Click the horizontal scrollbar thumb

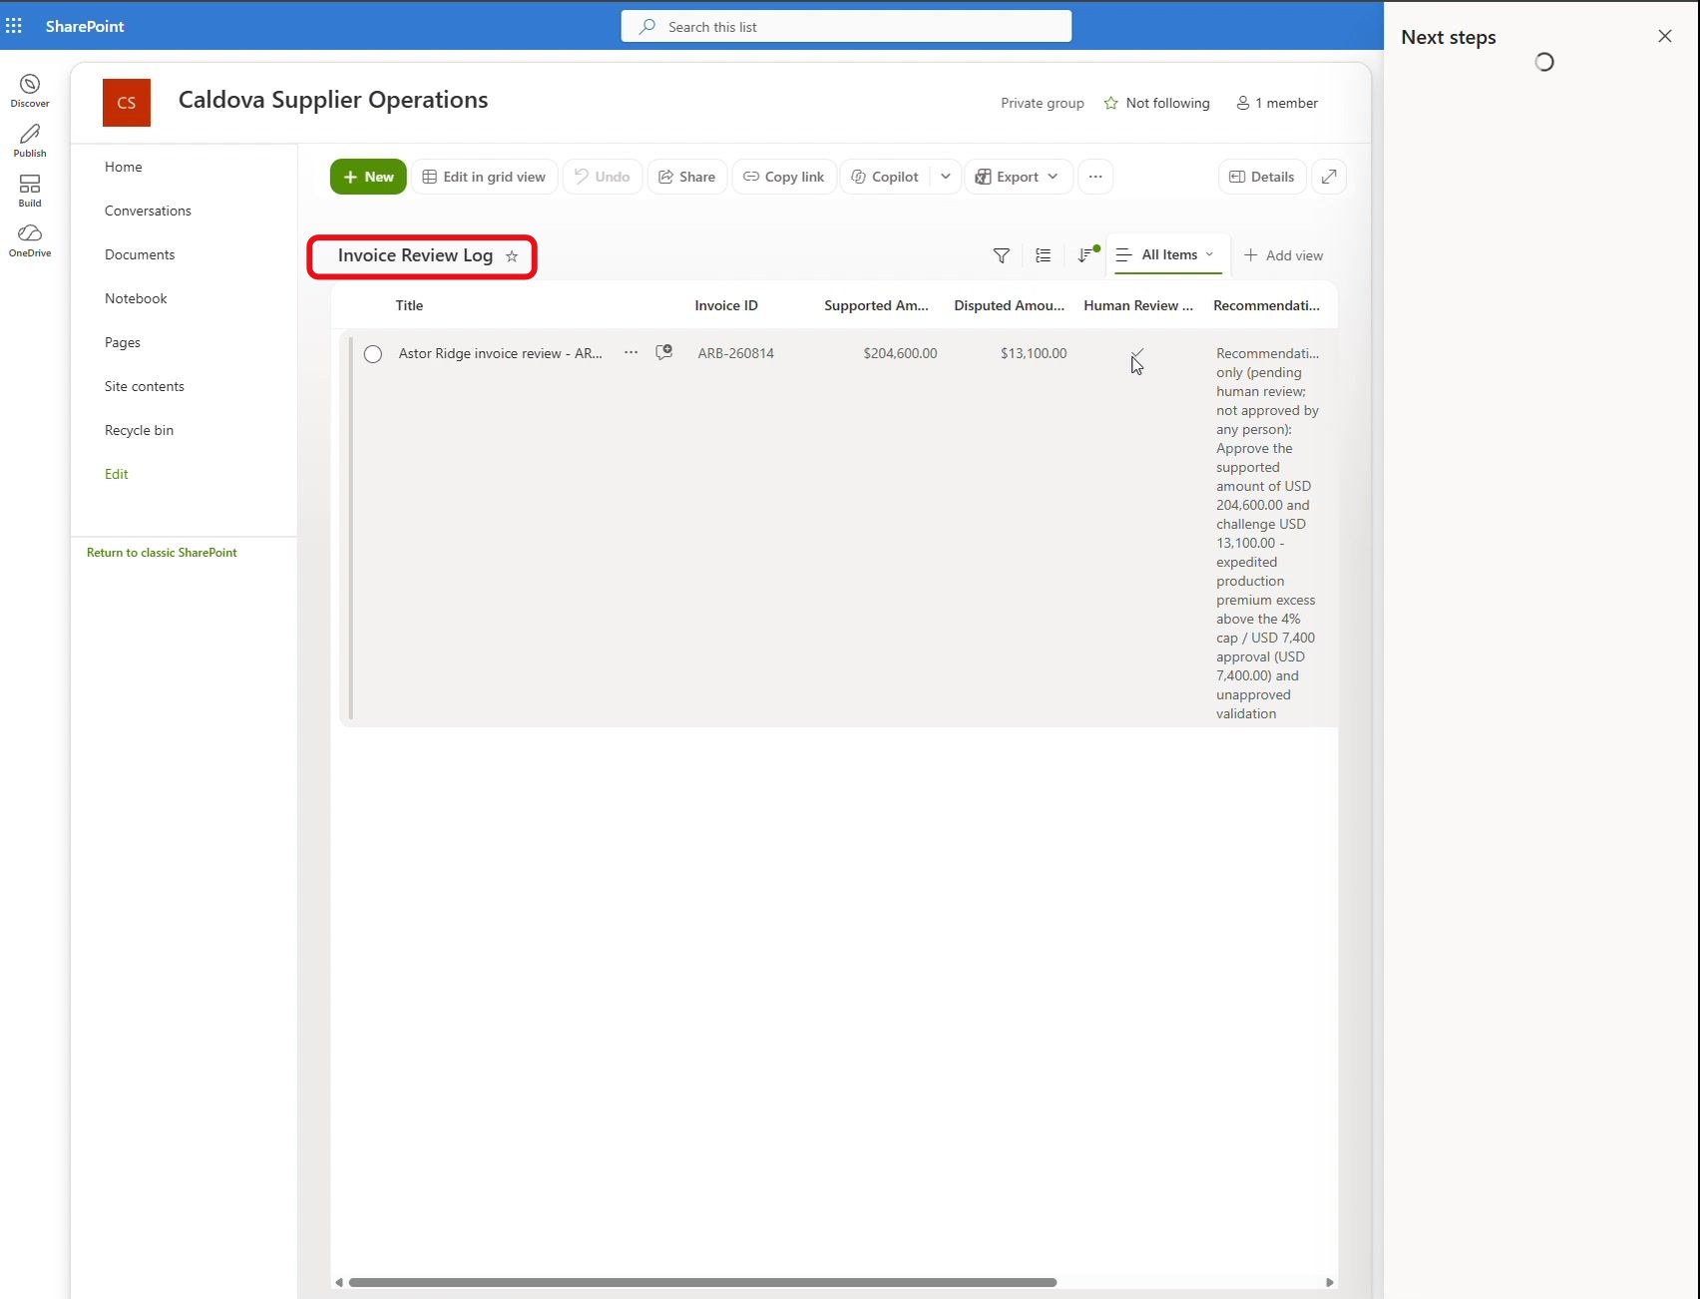point(702,1282)
